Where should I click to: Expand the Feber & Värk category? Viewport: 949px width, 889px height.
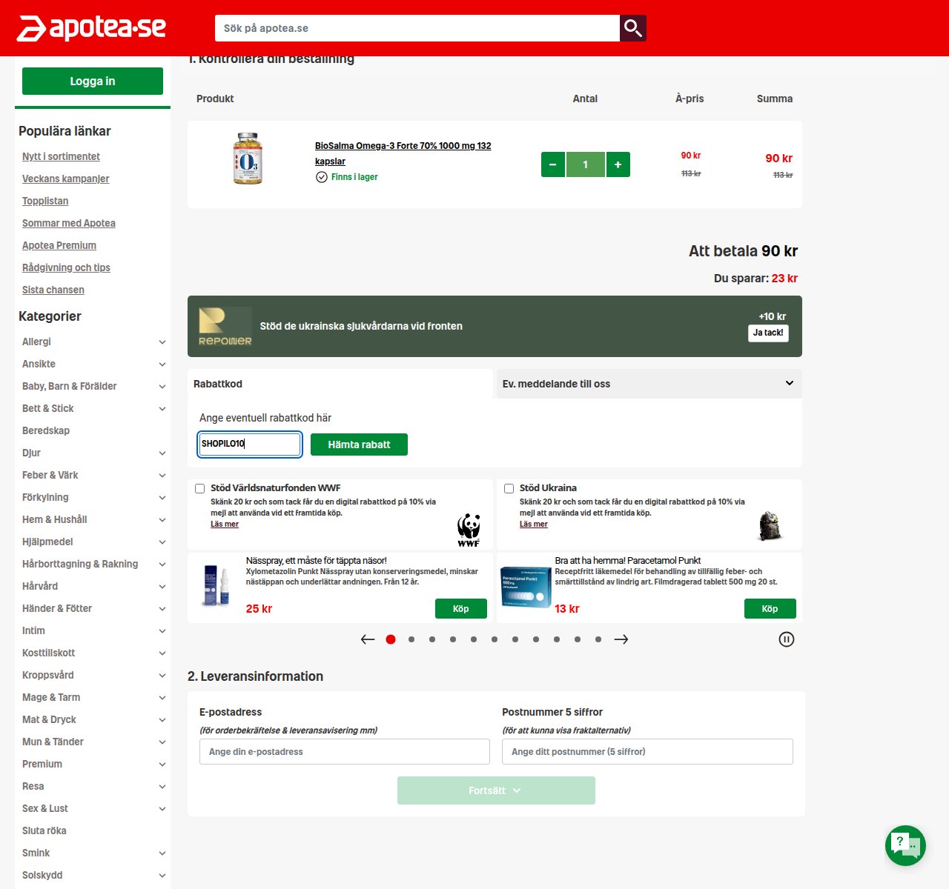click(x=162, y=476)
